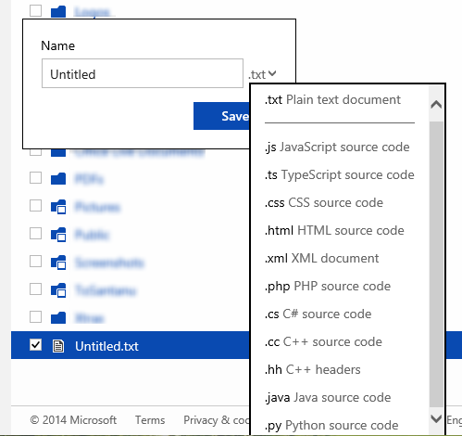The width and height of the screenshot is (462, 436).
Task: Click the extension list scroll-up arrow
Action: pyautogui.click(x=436, y=105)
